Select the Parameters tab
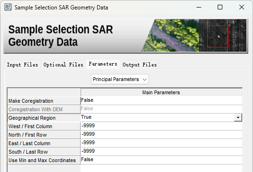The height and width of the screenshot is (172, 253). [103, 64]
